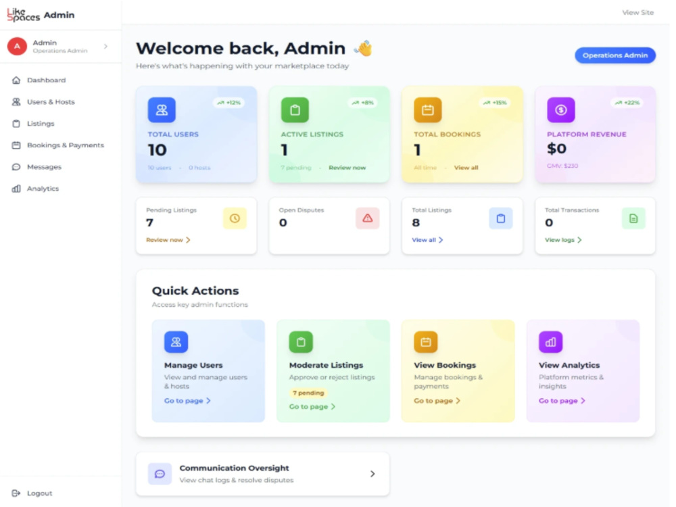Click the green Active Listings card icon
This screenshot has width=676, height=507.
[x=295, y=110]
